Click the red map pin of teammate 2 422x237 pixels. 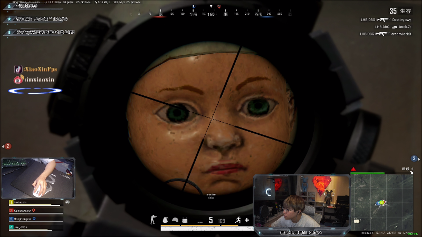pos(34,210)
